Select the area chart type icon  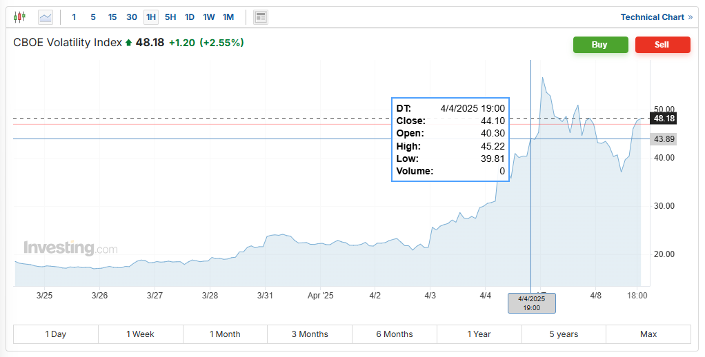point(46,17)
